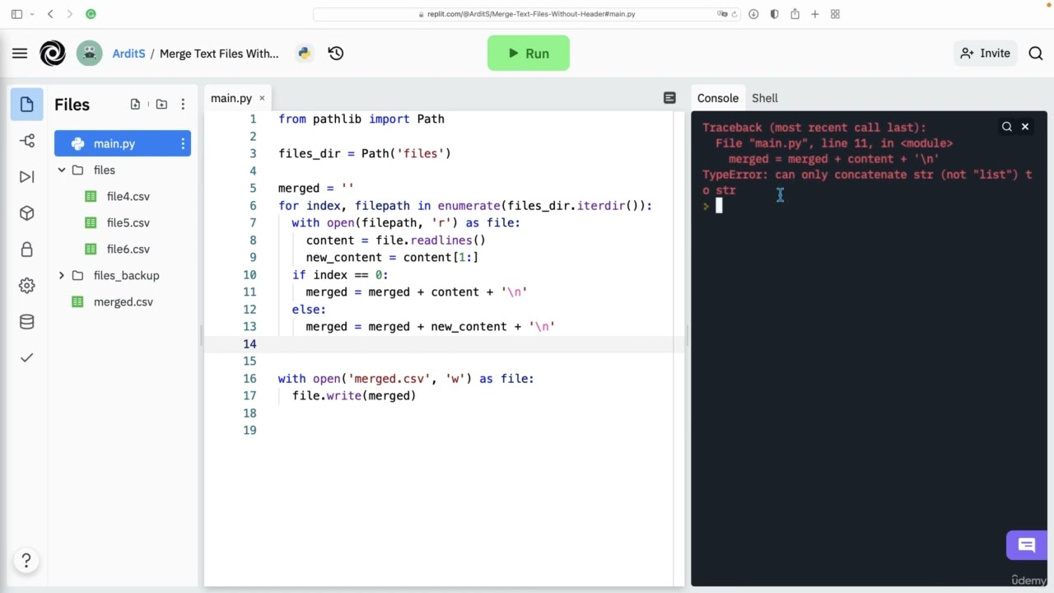Open the hamburger main menu
1054x593 pixels.
point(20,54)
